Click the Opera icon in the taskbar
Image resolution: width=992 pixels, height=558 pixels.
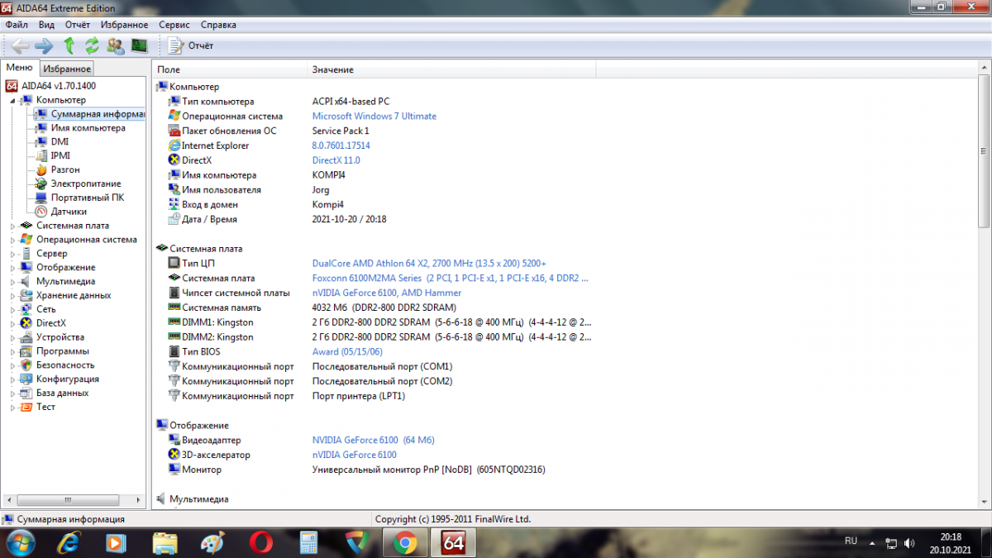point(260,542)
